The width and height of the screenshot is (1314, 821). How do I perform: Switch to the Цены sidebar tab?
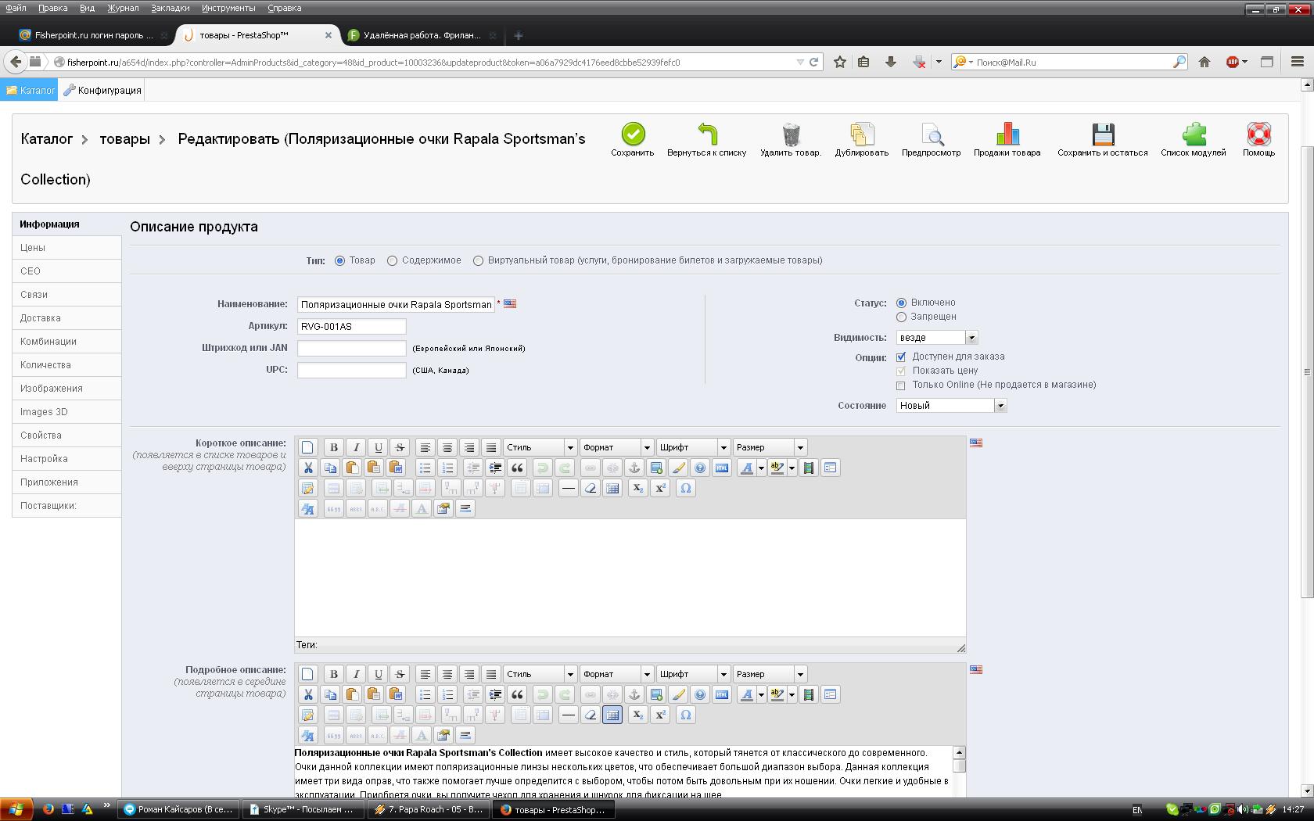pyautogui.click(x=66, y=248)
